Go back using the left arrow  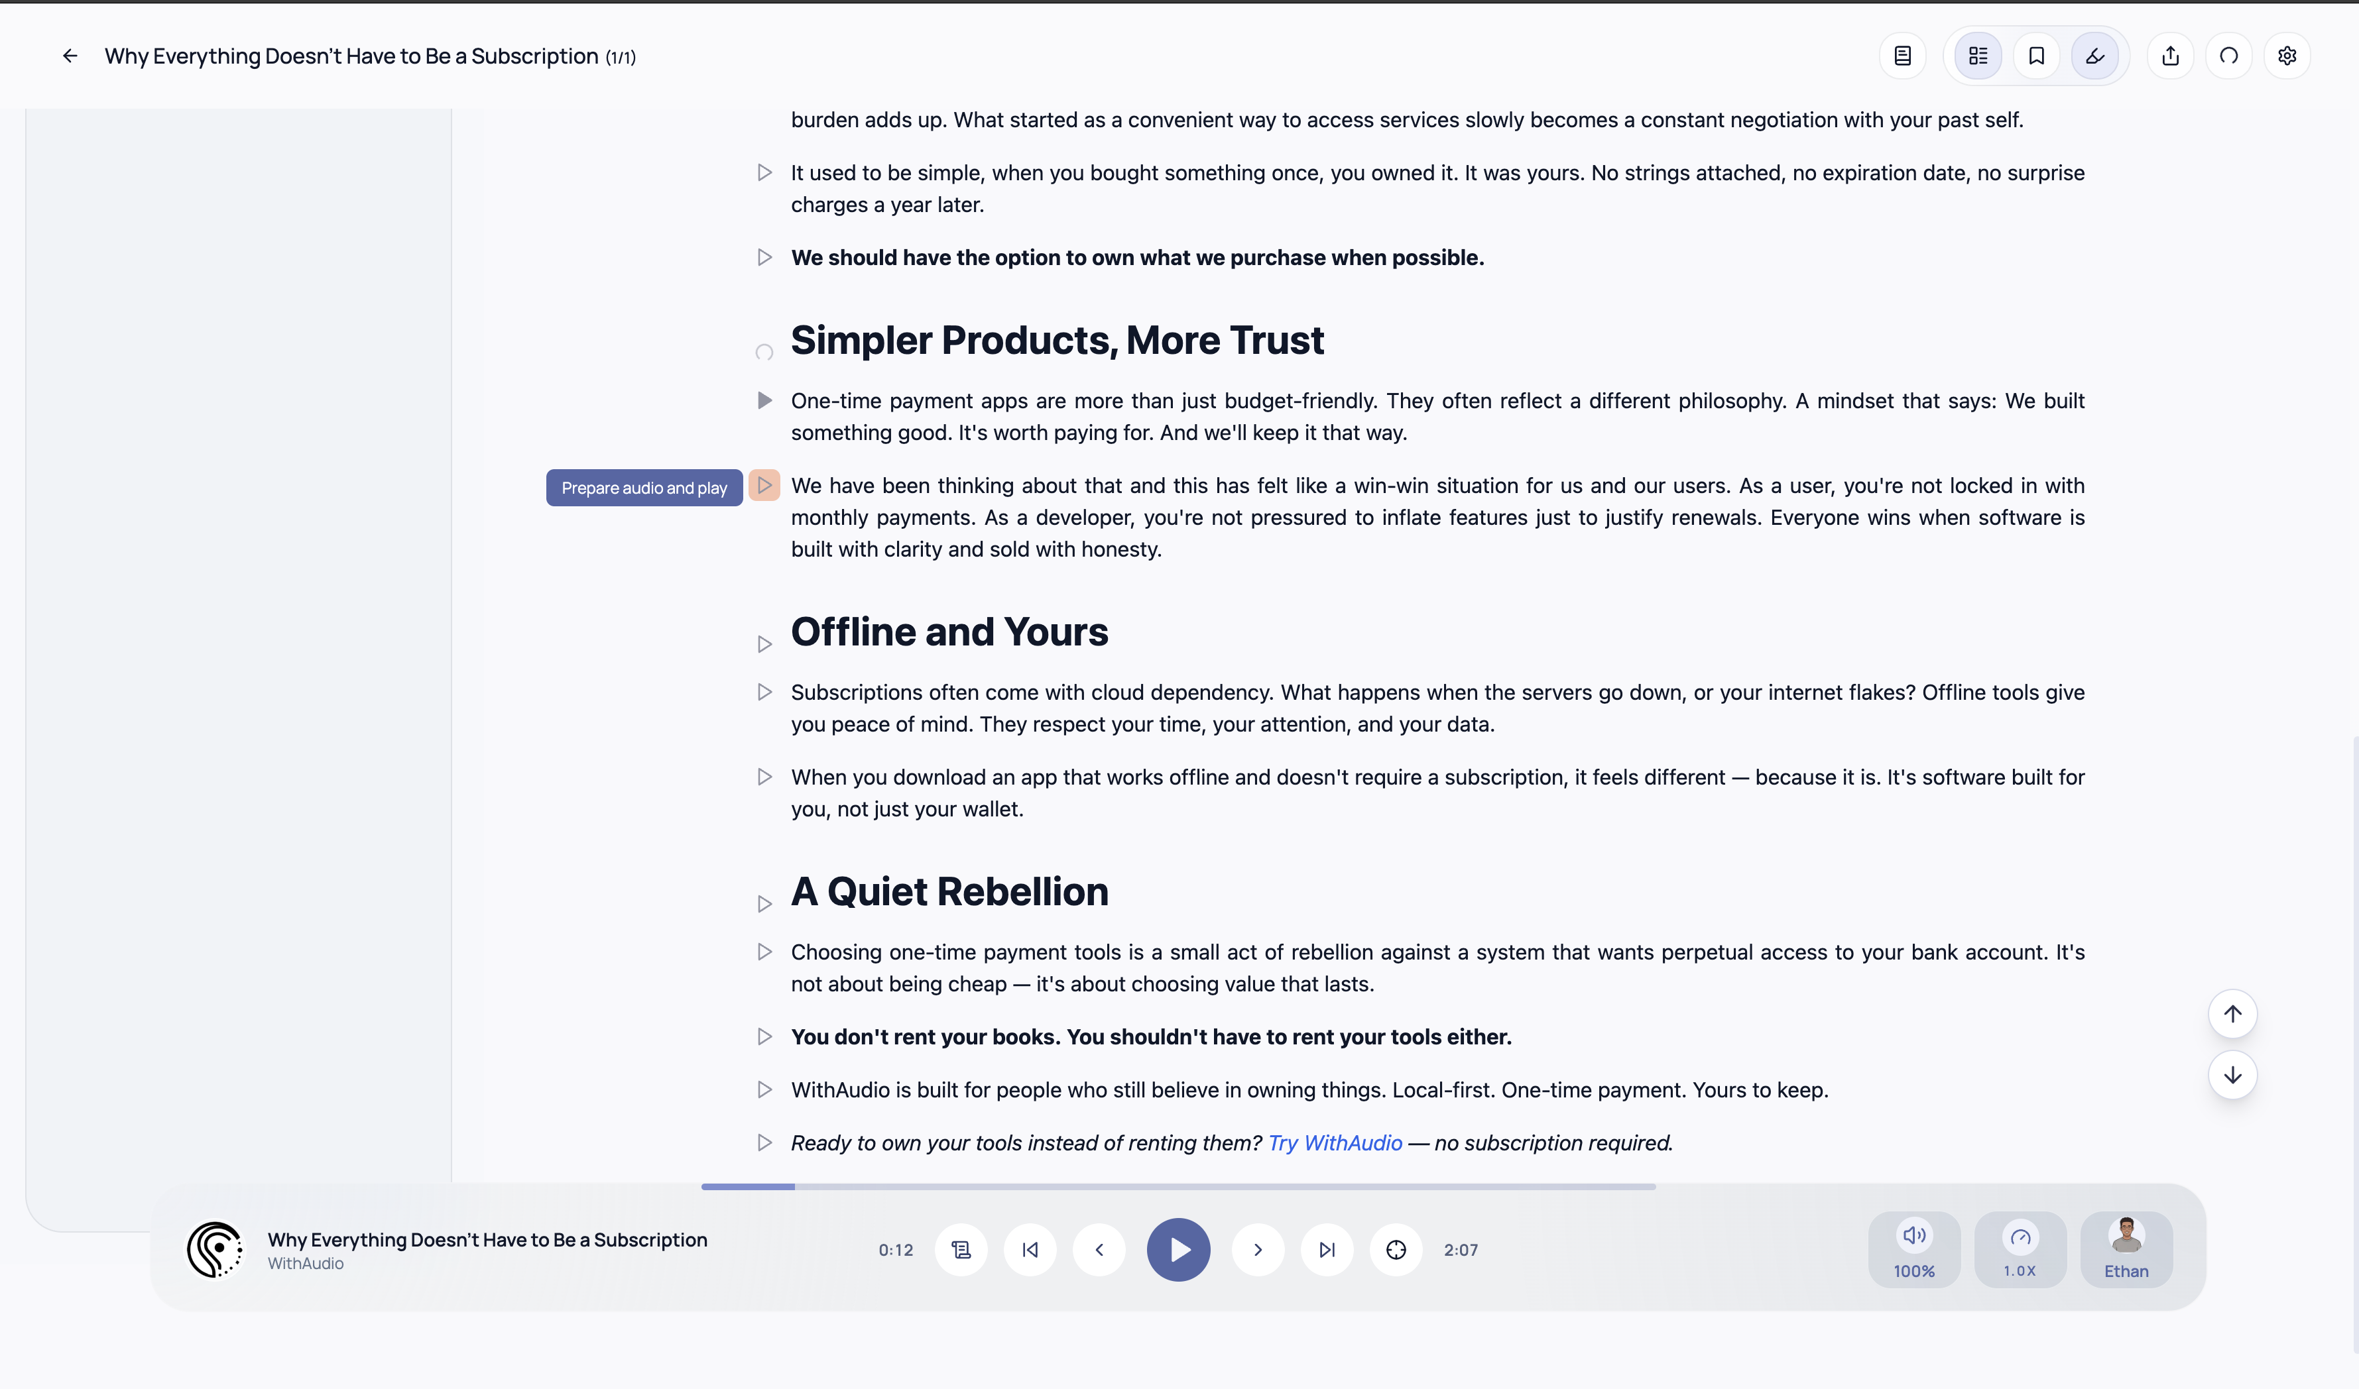[70, 56]
